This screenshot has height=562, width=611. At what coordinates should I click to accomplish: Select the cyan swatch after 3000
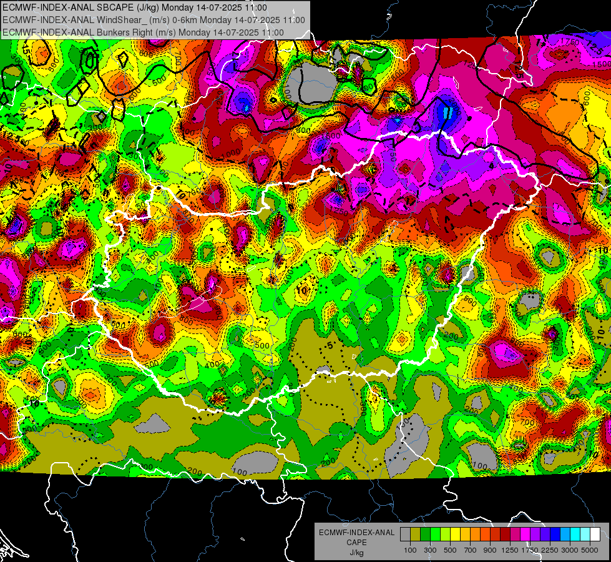click(575, 534)
